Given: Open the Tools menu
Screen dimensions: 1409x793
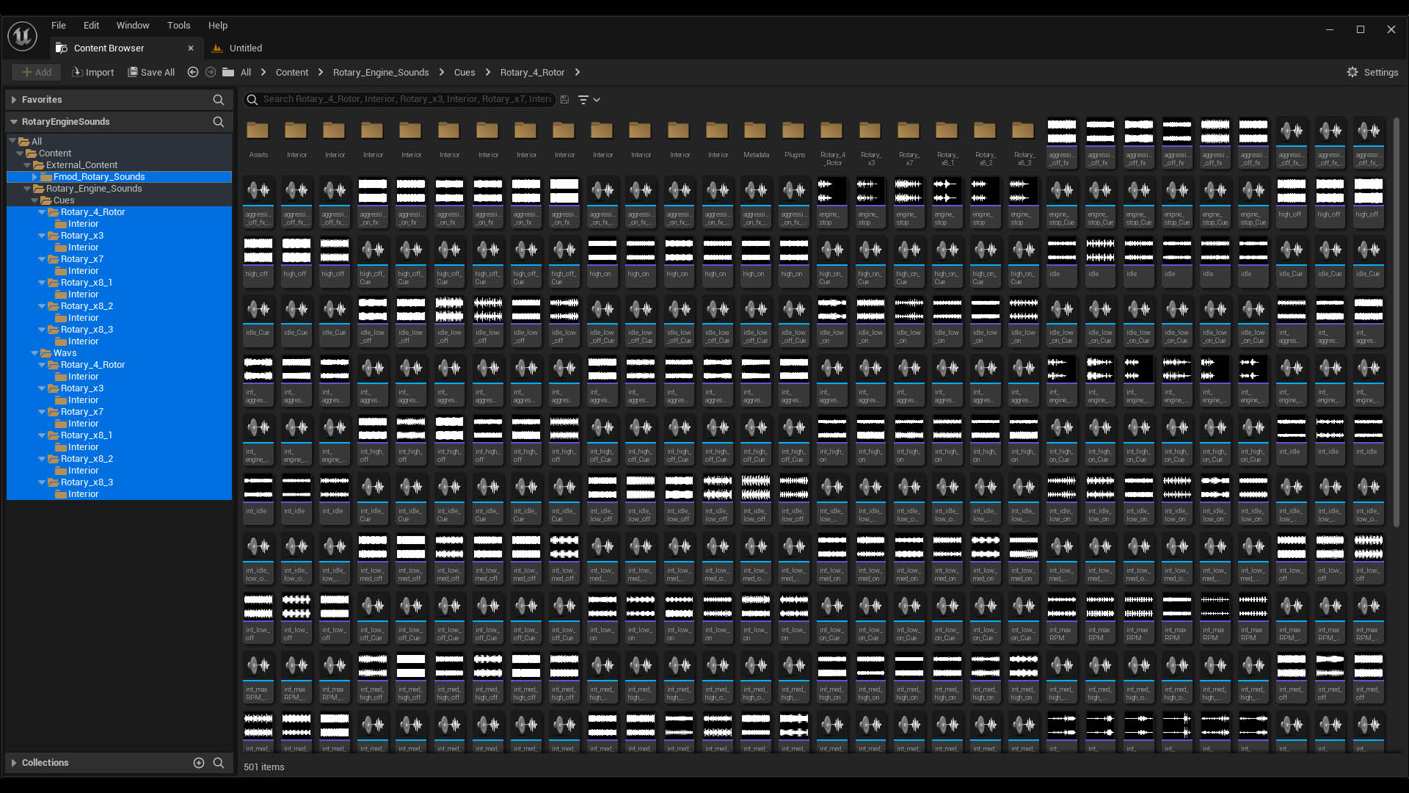Looking at the screenshot, I should click(x=178, y=25).
